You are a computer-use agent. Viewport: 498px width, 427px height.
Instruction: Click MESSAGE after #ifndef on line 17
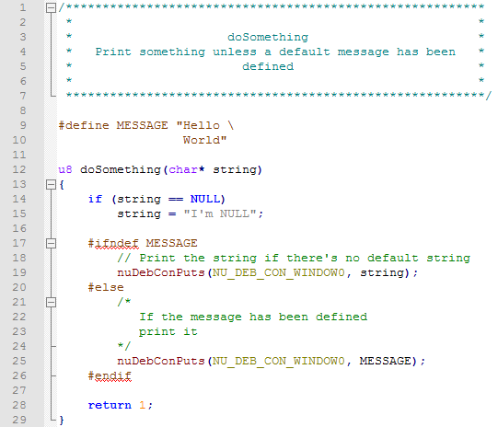(171, 243)
